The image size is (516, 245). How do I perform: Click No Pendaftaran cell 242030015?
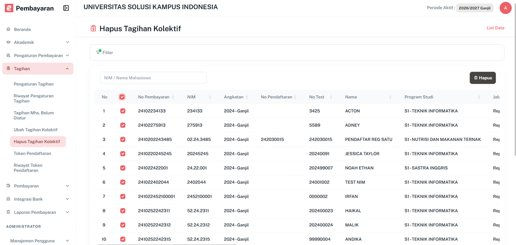(x=272, y=139)
